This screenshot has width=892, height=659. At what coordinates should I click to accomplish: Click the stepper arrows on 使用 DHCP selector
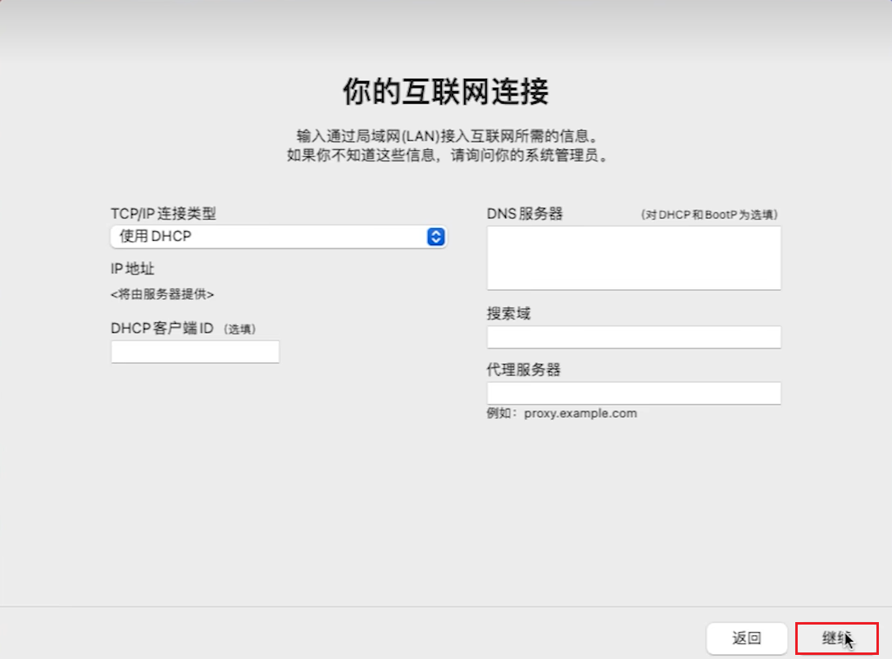click(437, 237)
